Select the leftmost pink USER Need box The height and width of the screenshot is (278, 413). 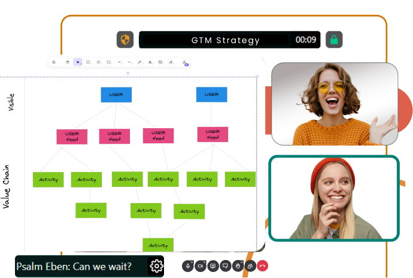point(72,137)
